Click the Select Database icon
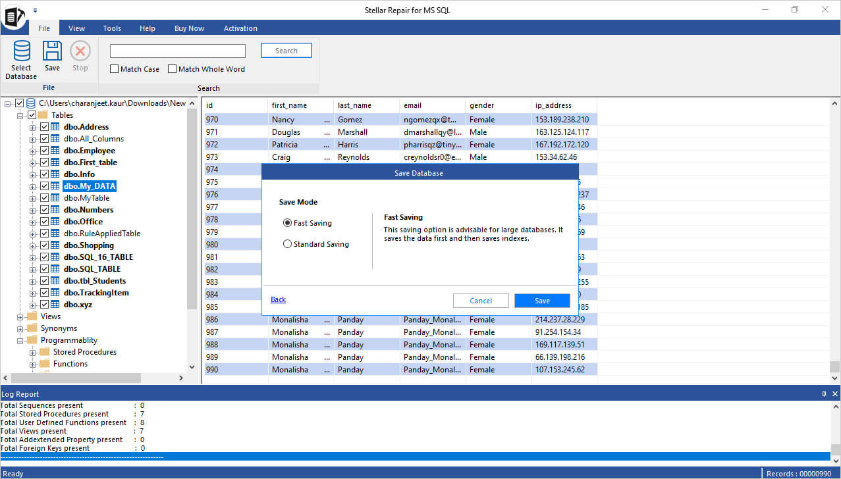The image size is (841, 479). click(x=21, y=51)
